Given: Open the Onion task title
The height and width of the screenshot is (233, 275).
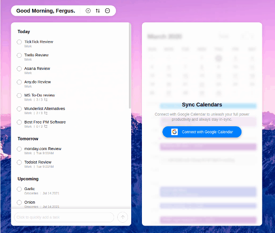Looking at the screenshot, I should 30,202.
